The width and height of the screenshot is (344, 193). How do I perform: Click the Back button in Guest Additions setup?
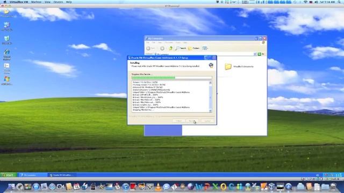point(178,121)
